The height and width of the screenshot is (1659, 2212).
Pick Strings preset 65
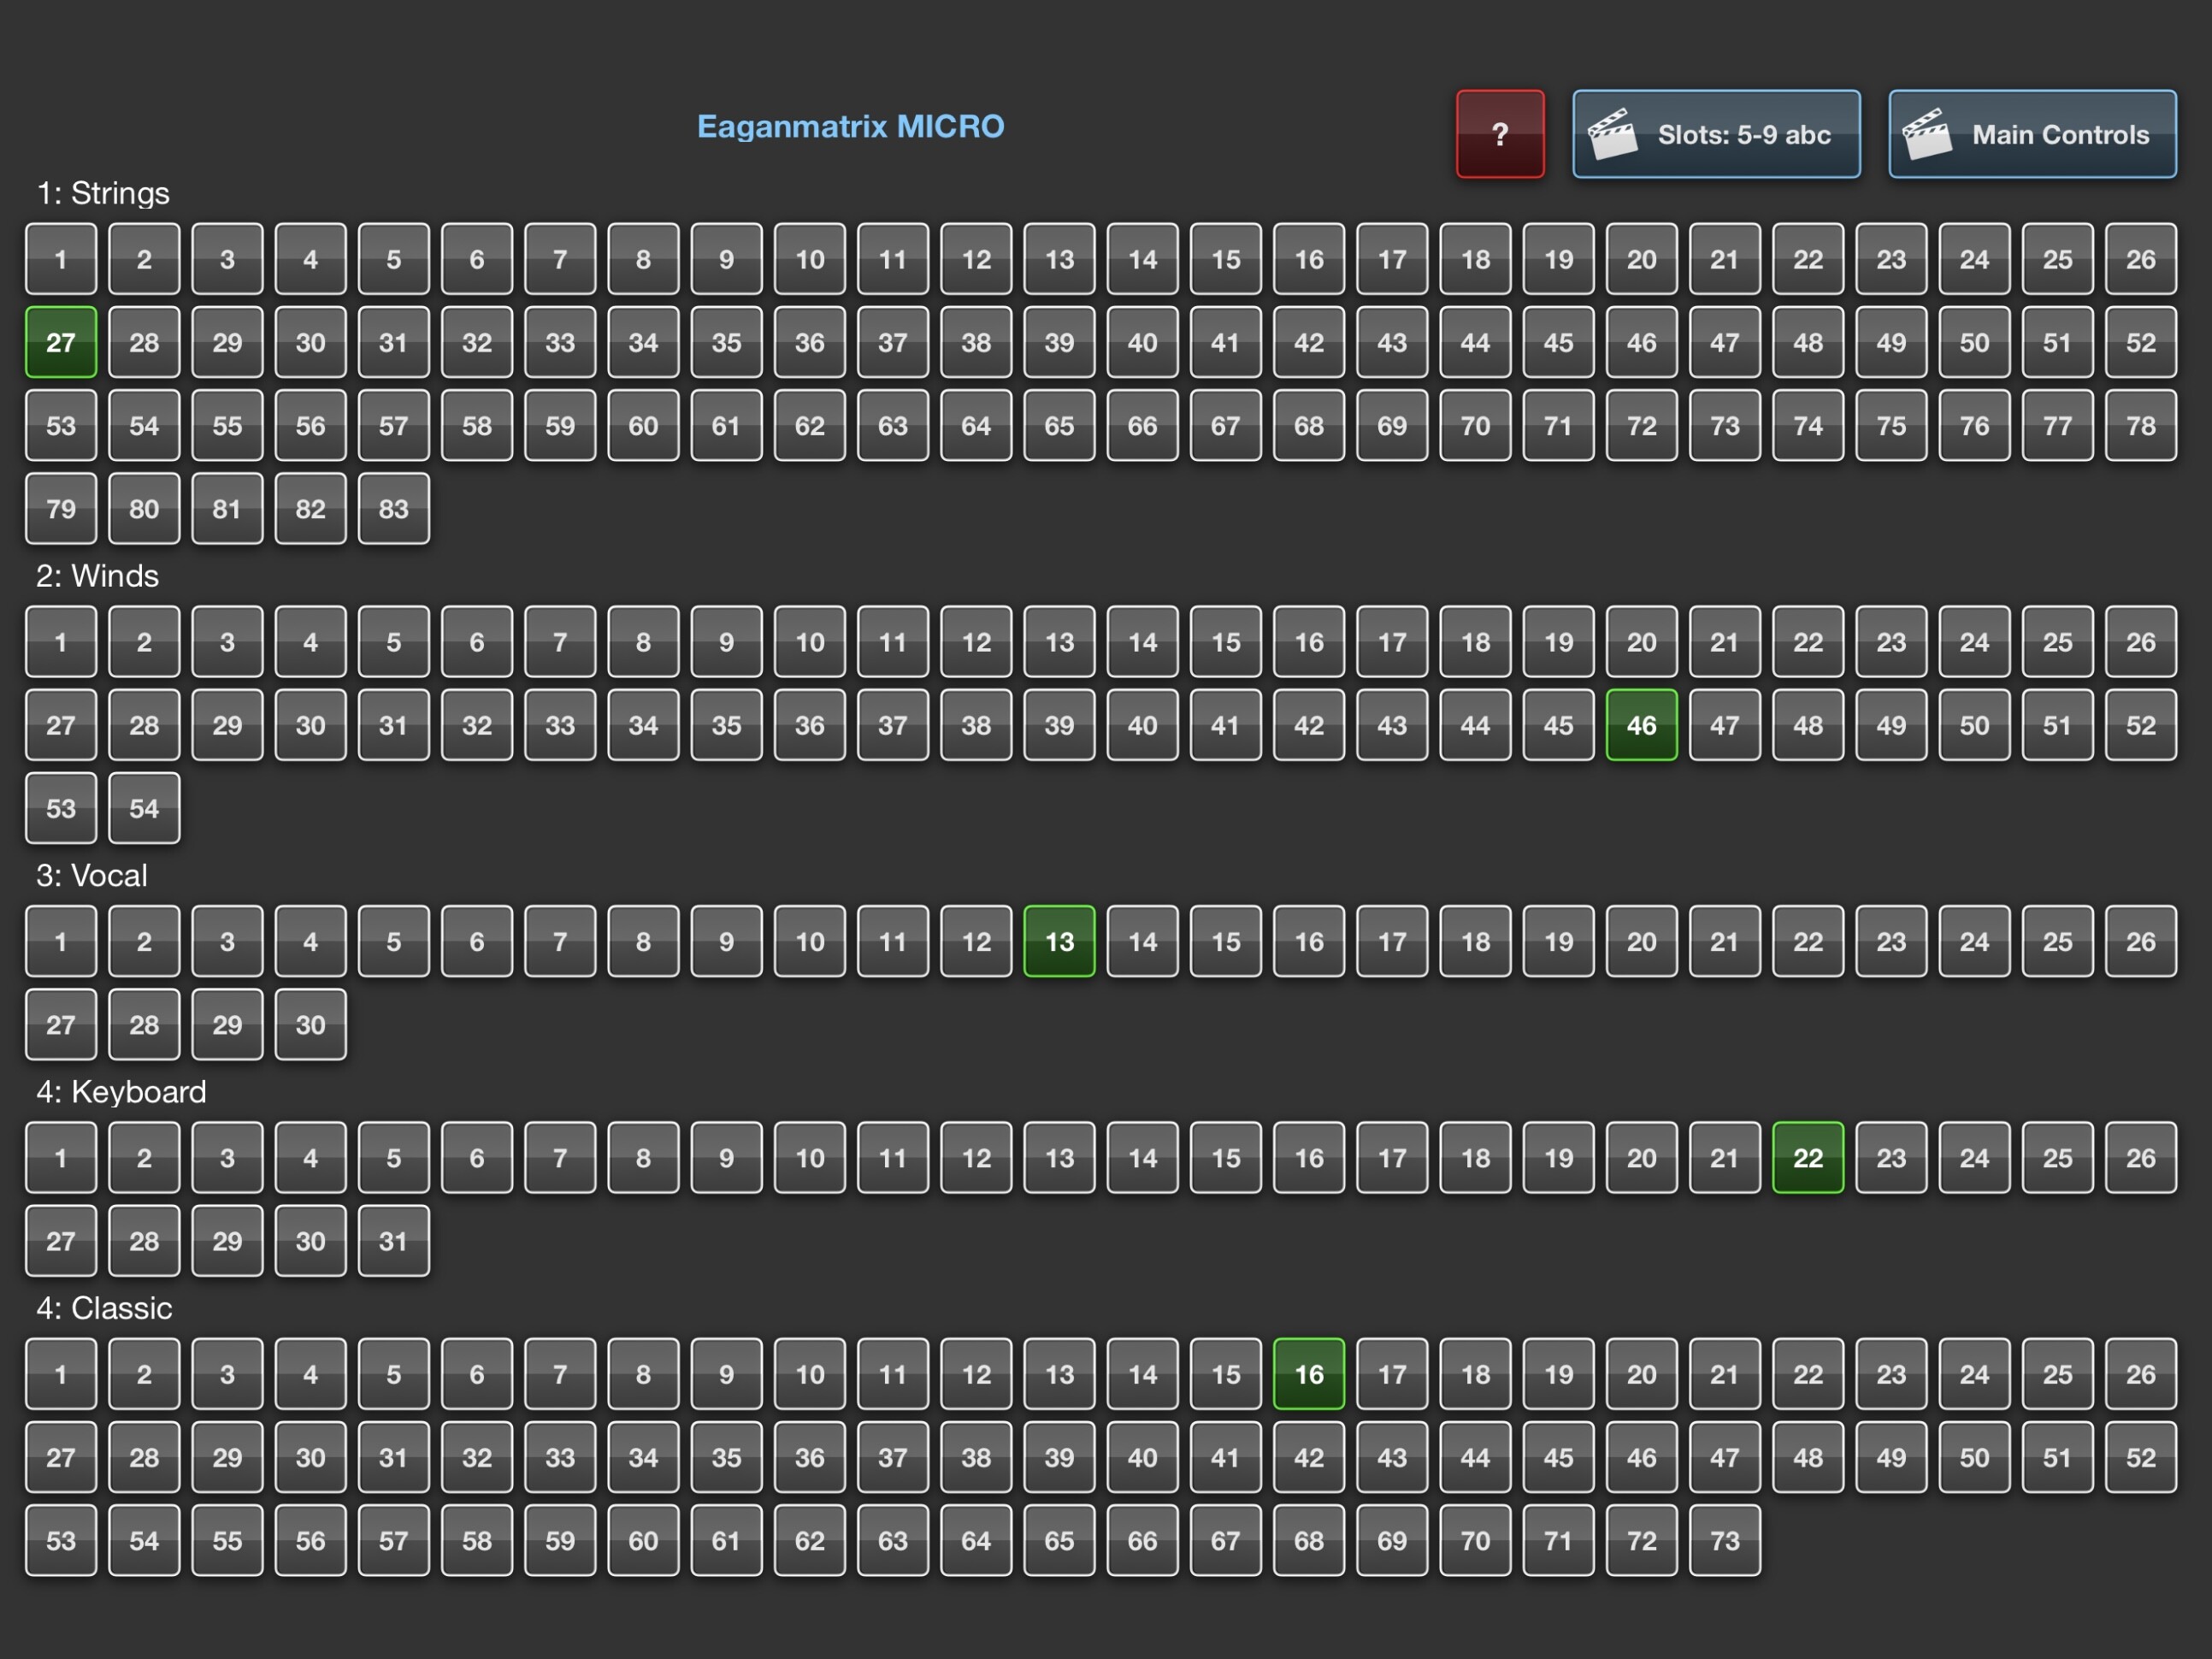(1059, 425)
